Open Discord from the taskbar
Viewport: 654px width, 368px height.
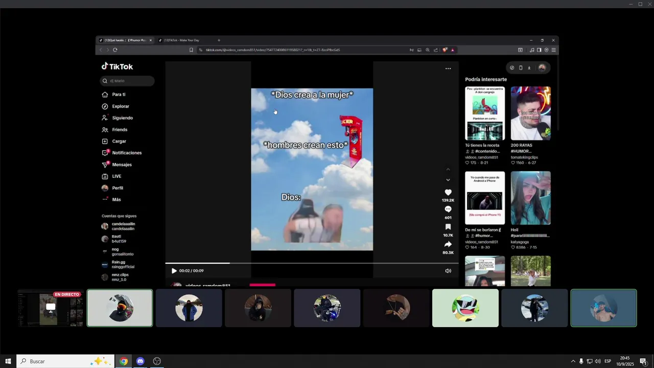pos(141,361)
